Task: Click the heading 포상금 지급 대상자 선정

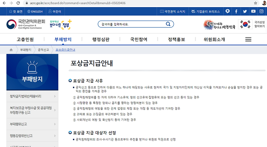Action: [94, 133]
